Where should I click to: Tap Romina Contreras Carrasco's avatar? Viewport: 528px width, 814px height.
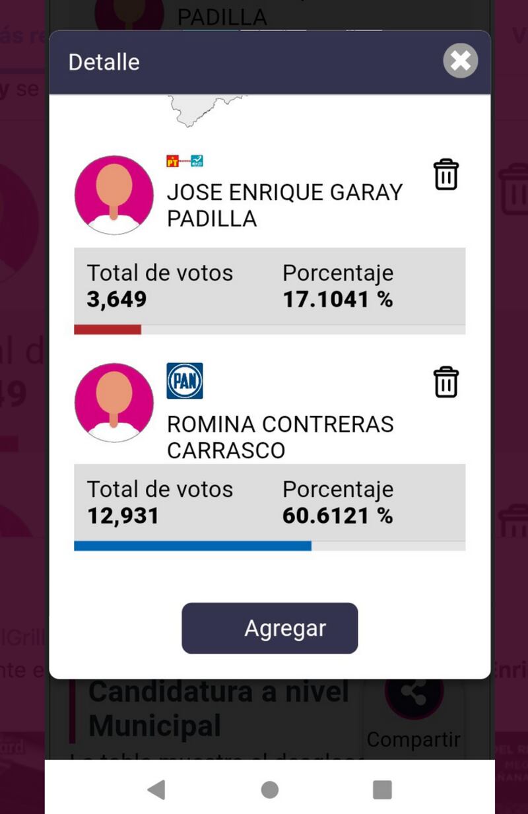click(x=114, y=403)
